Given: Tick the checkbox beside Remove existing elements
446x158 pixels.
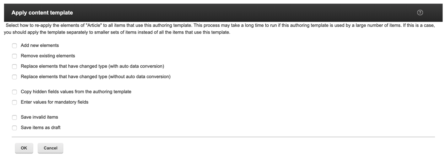Looking at the screenshot, I should (x=14, y=56).
